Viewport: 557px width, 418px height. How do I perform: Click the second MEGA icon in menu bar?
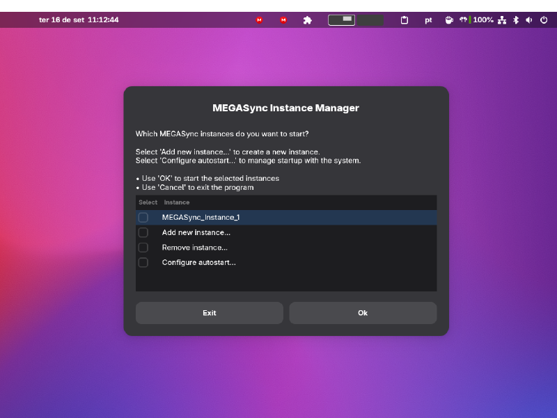(283, 19)
